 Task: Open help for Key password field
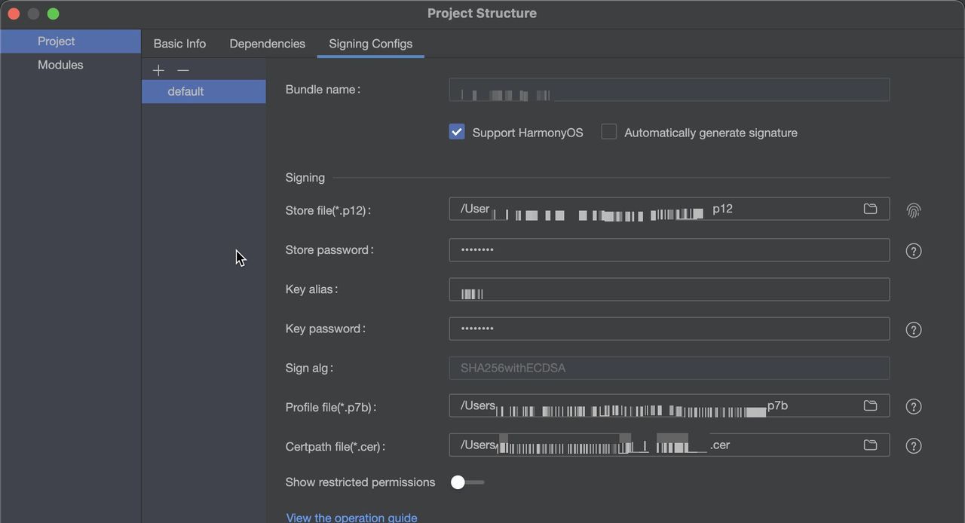coord(914,329)
